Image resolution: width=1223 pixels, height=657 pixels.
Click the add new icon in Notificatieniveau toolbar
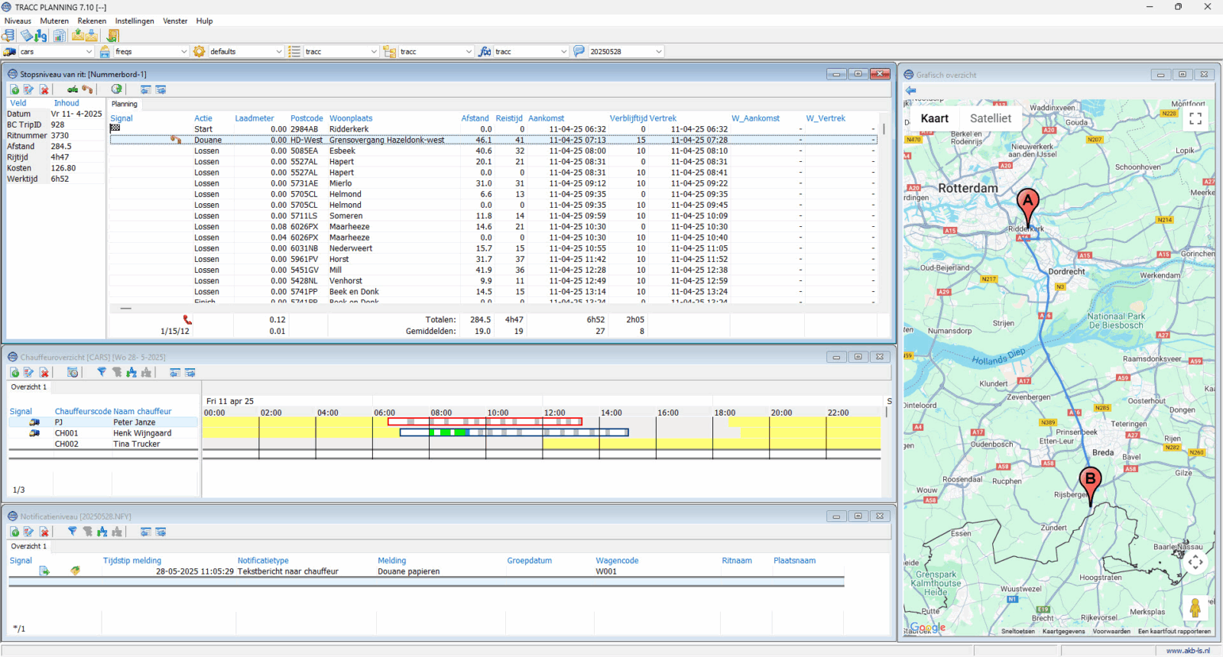[15, 532]
